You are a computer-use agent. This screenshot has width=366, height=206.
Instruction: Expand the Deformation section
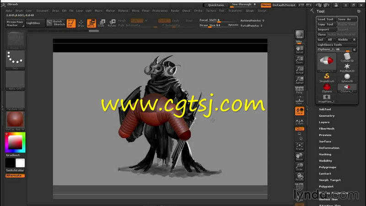click(329, 148)
